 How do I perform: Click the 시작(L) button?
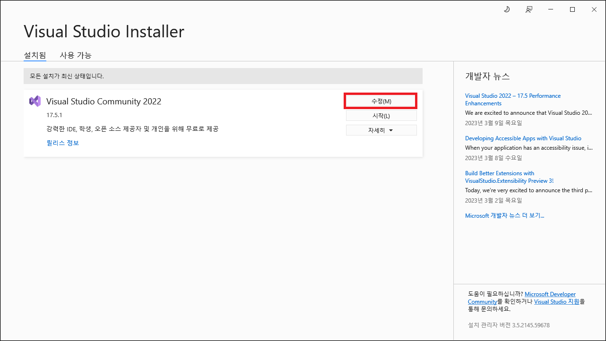(381, 116)
